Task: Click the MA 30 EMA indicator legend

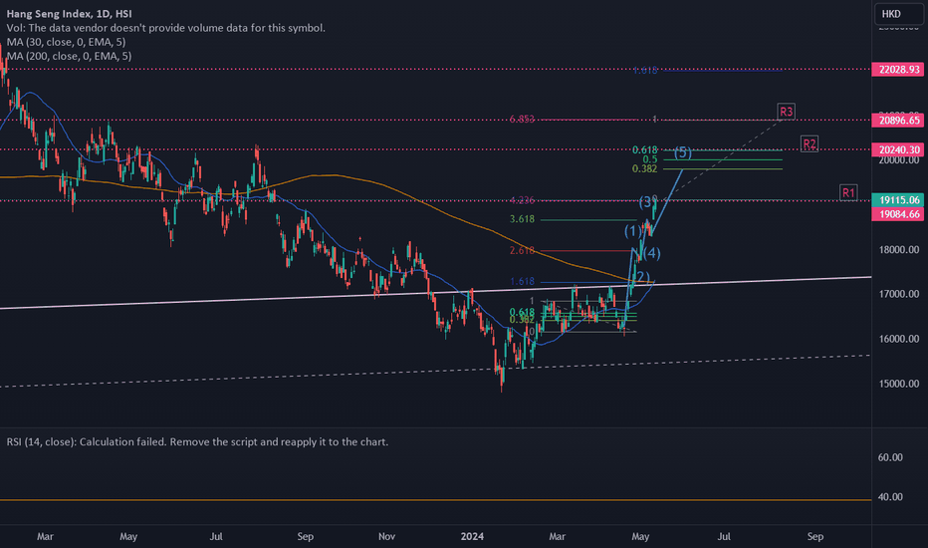Action: (x=66, y=42)
